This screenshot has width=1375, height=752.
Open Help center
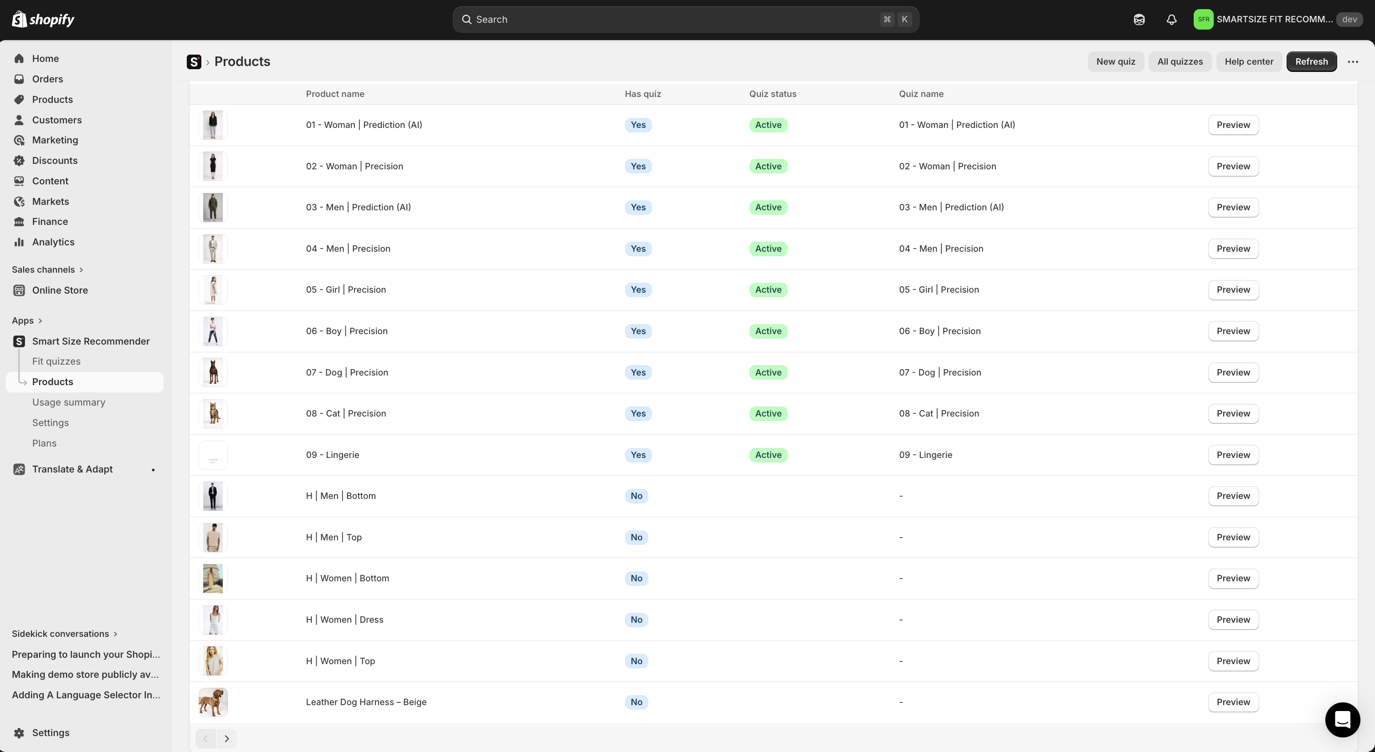coord(1248,61)
